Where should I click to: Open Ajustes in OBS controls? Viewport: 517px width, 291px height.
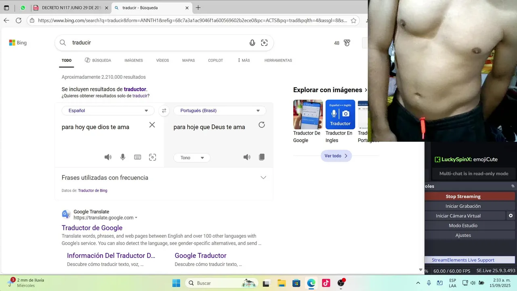pyautogui.click(x=463, y=235)
